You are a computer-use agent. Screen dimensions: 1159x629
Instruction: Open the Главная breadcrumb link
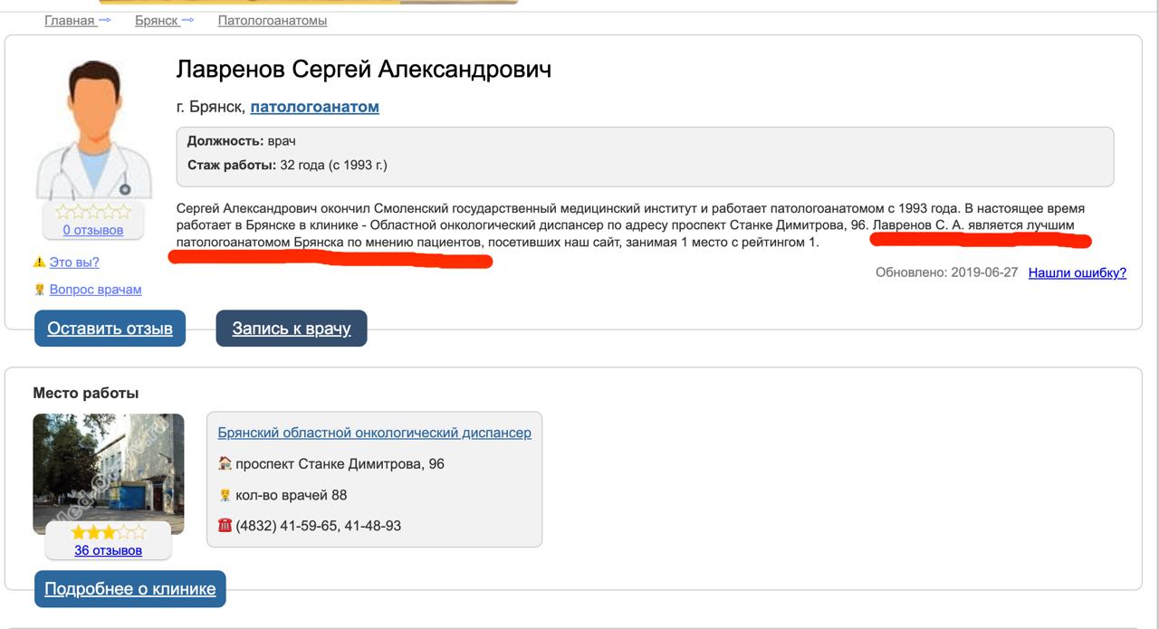point(70,20)
